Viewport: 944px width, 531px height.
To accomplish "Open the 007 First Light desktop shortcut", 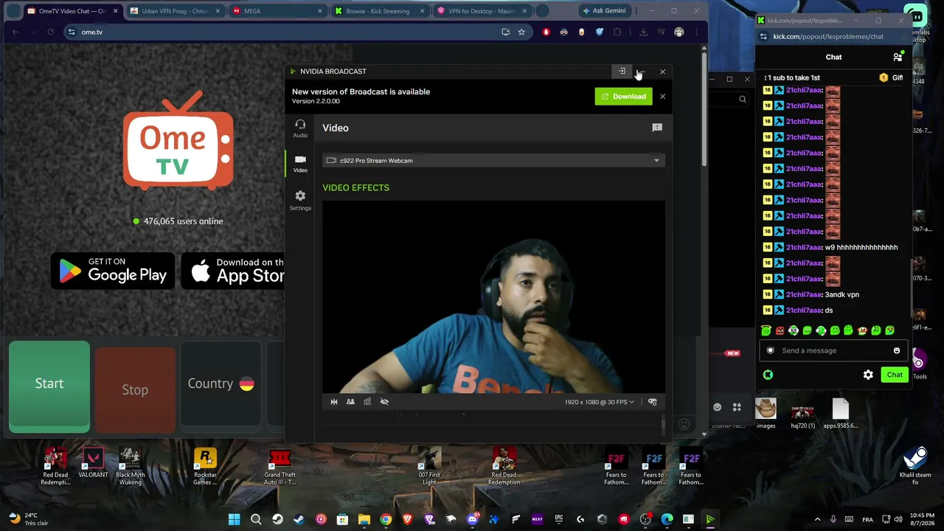I will [429, 466].
